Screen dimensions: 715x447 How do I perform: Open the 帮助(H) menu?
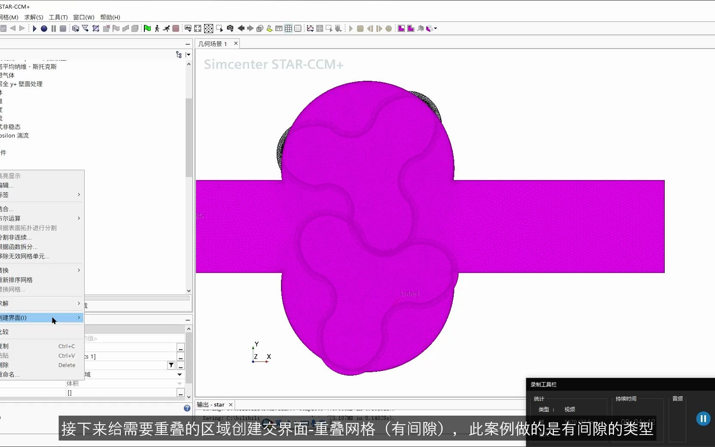click(x=110, y=17)
